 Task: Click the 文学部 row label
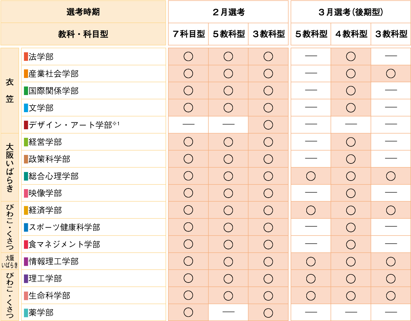click(x=41, y=108)
